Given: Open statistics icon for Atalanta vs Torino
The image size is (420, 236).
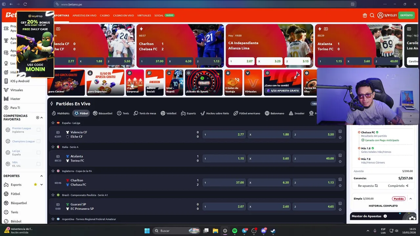Looking at the screenshot, I should [x=340, y=155].
